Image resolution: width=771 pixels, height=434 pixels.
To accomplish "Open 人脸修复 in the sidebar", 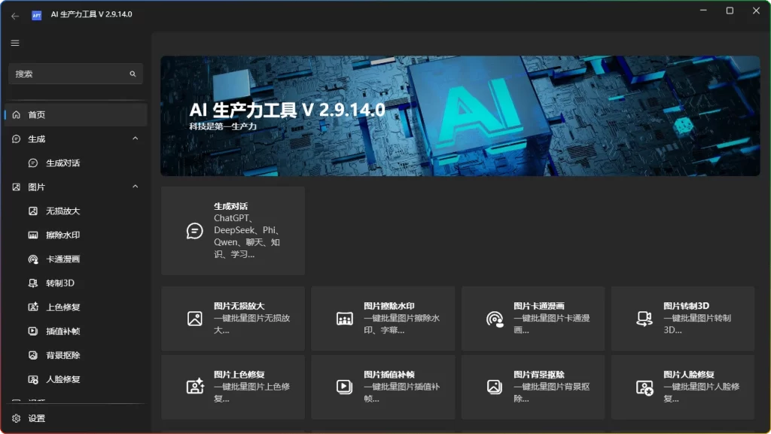I will coord(76,380).
